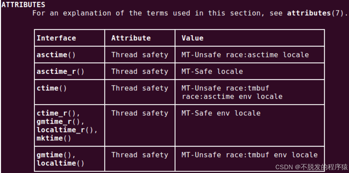The image size is (349, 173).
Task: Click gmtime() in the last row
Action: [56, 155]
